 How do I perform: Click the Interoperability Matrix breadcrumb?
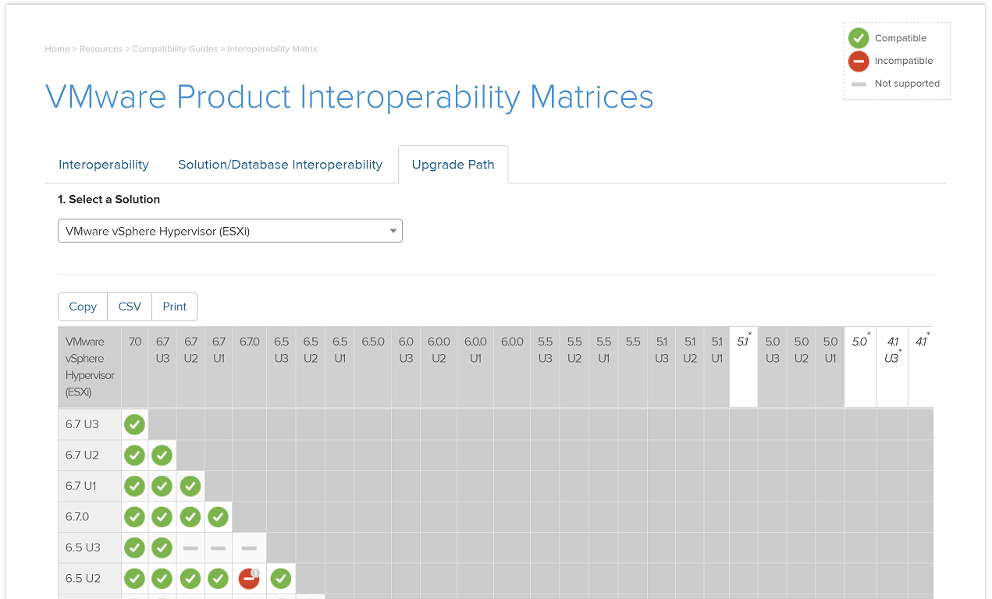point(272,49)
